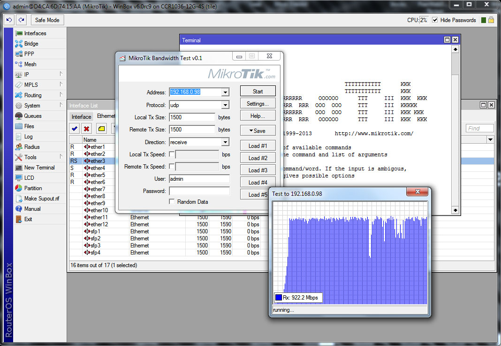The height and width of the screenshot is (346, 501).
Task: Click the blue checkmark enable icon
Action: (x=75, y=128)
